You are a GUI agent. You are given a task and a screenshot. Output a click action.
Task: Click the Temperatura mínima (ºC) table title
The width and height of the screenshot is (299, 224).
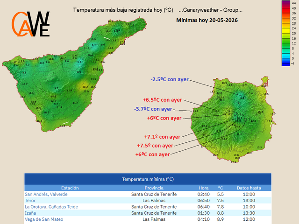tap(148, 179)
